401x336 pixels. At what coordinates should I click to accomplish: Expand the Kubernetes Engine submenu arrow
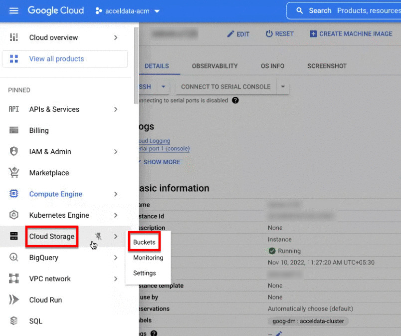click(116, 215)
